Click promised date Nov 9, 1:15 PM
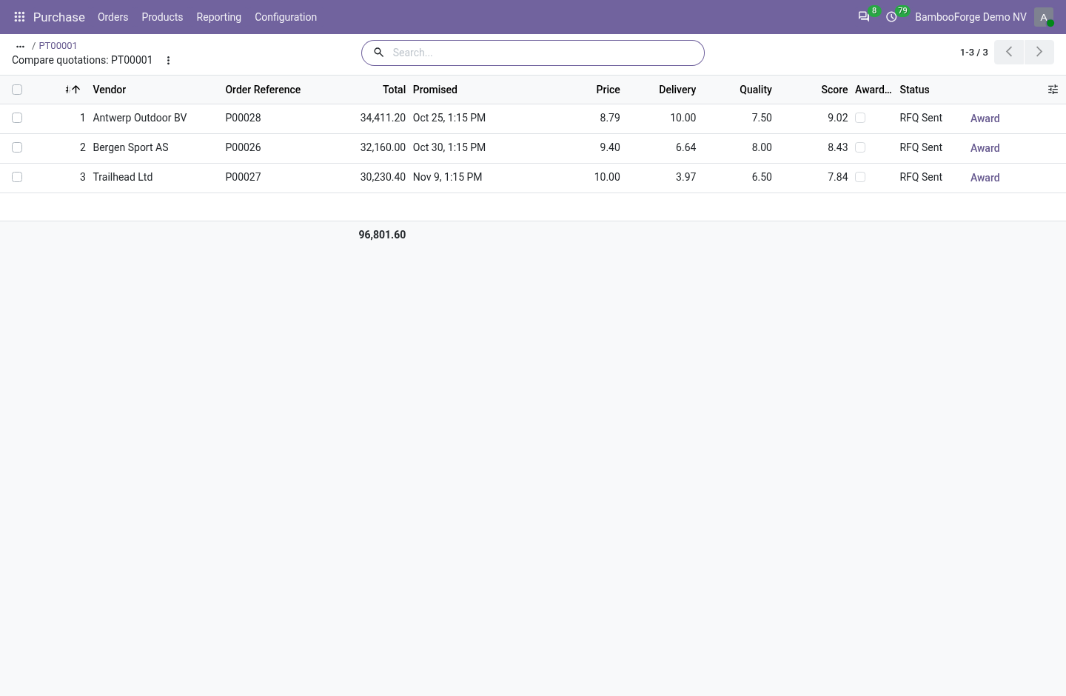Screen dimensions: 1066x696 coord(447,177)
